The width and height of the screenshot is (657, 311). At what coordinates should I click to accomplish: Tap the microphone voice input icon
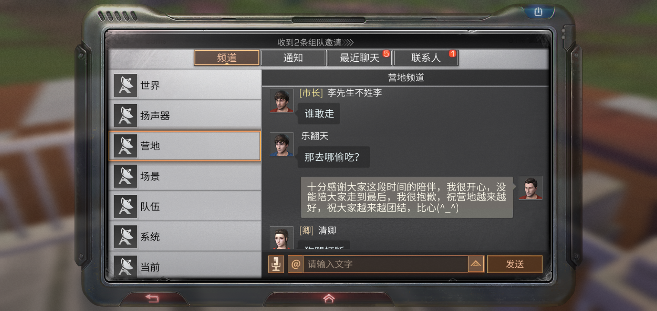click(276, 264)
